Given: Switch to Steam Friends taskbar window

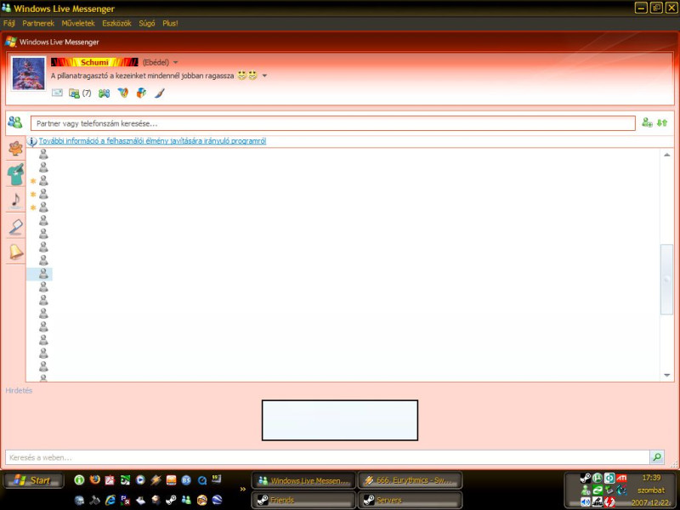Looking at the screenshot, I should click(303, 500).
